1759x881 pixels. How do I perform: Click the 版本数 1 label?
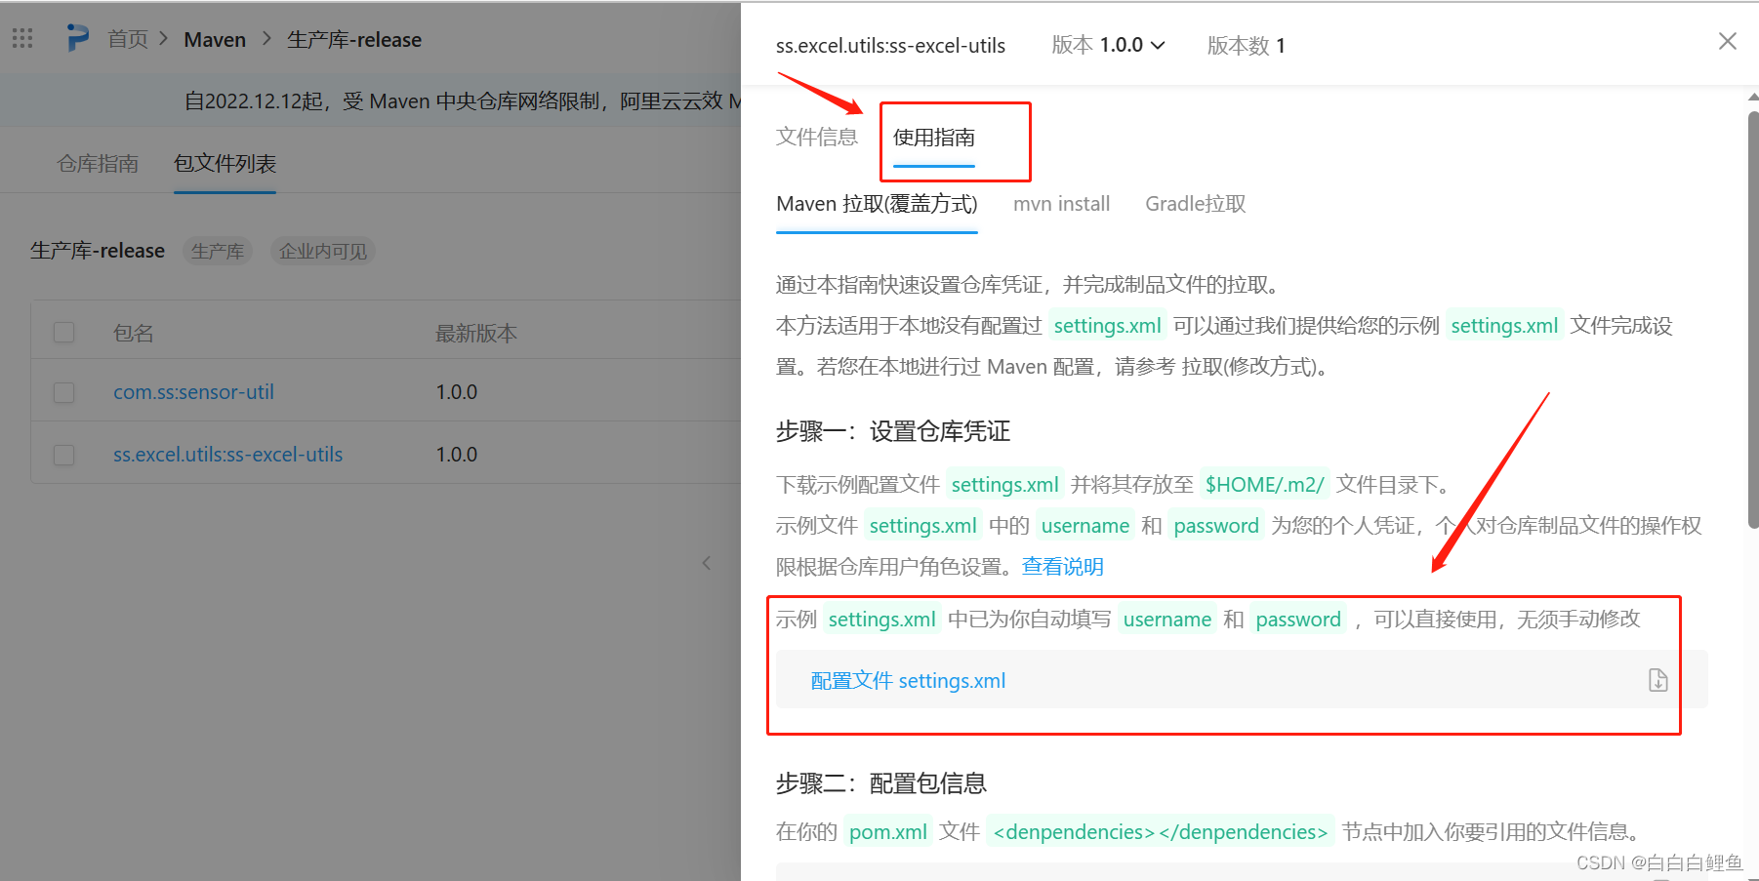pos(1246,45)
